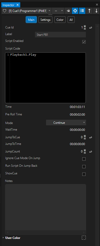
Task: Switch to the Settings tab
Action: (45, 20)
